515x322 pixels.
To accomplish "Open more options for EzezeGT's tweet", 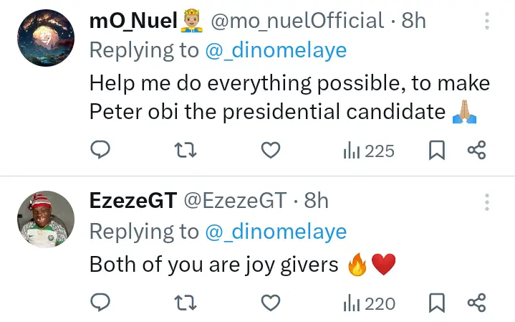I will 488,202.
